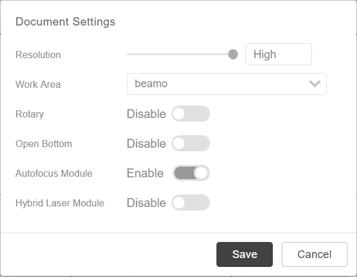Click the Resolution label text

38,55
